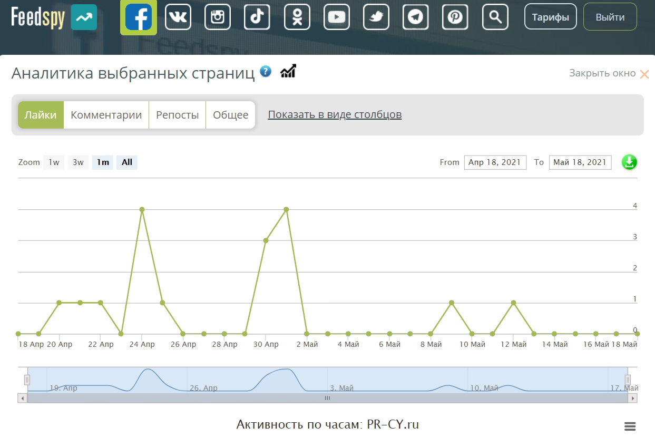
Task: Select the 1w zoom option
Action: [53, 162]
